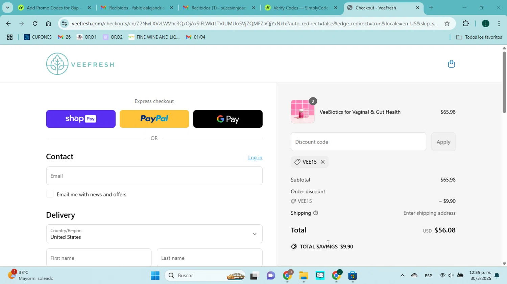The width and height of the screenshot is (507, 284).
Task: Open the browser home page
Action: pyautogui.click(x=48, y=24)
